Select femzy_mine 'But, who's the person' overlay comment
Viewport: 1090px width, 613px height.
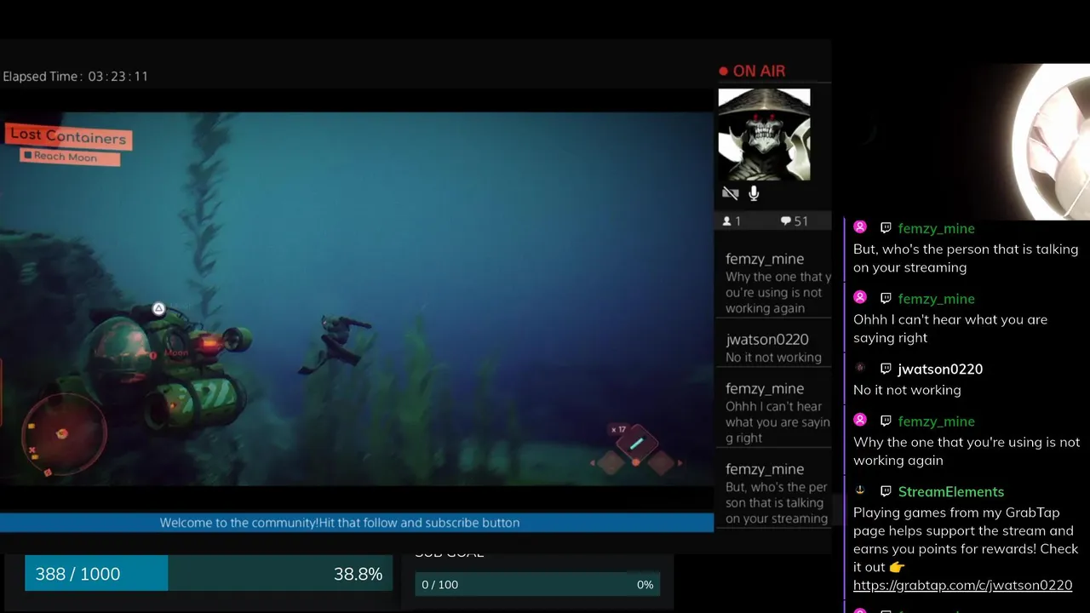click(773, 494)
